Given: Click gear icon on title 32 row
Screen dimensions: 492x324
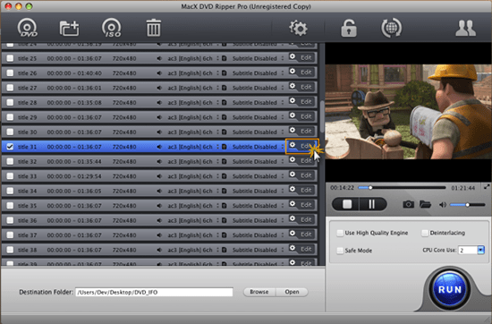Looking at the screenshot, I should tap(293, 160).
